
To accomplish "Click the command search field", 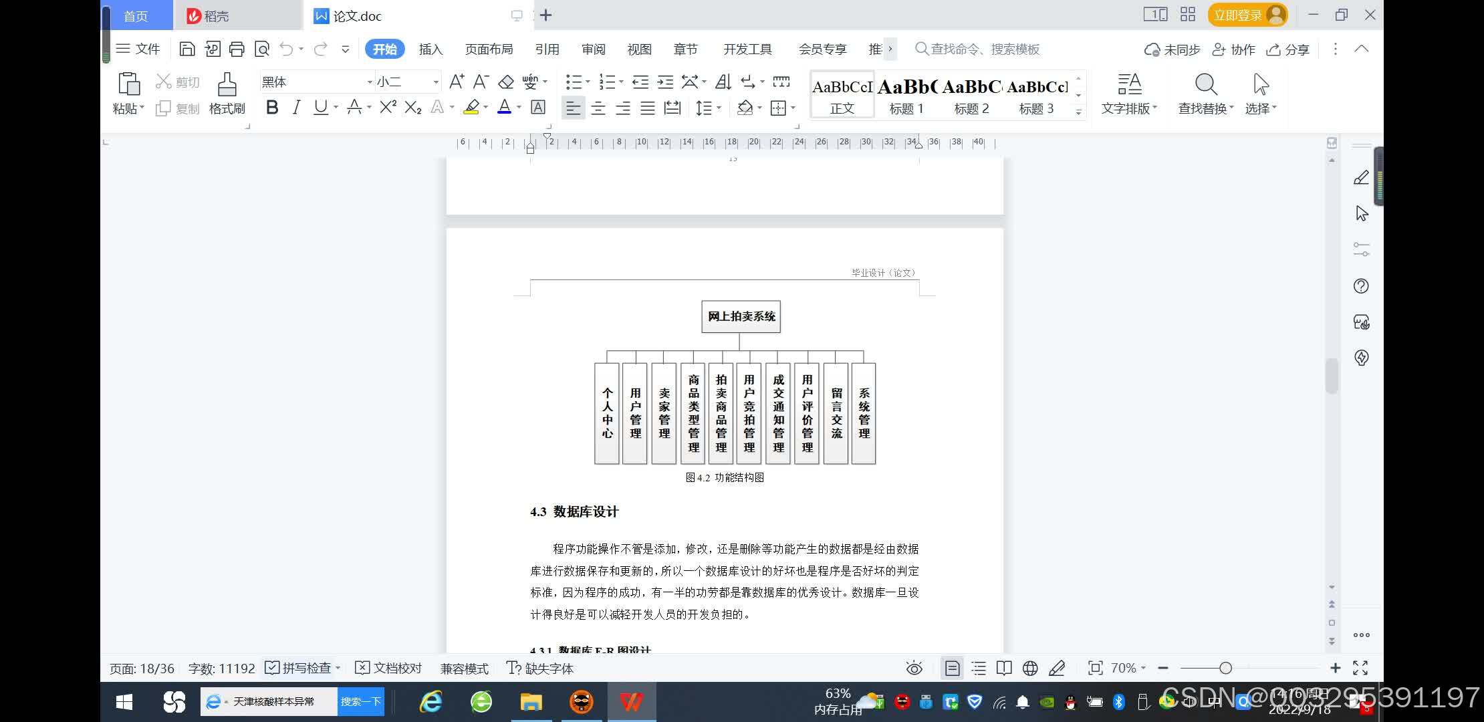I will point(977,49).
